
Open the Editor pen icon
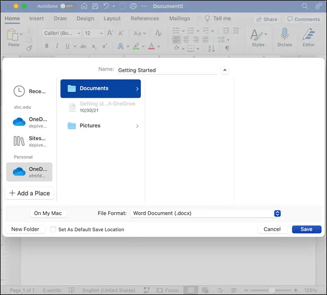(x=308, y=34)
